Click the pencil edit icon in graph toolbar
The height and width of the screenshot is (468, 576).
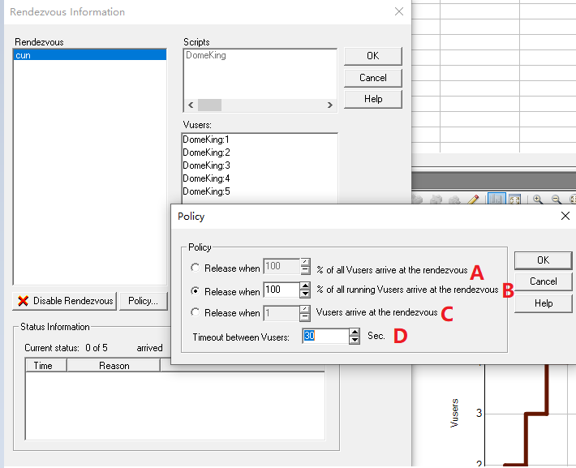tap(473, 200)
